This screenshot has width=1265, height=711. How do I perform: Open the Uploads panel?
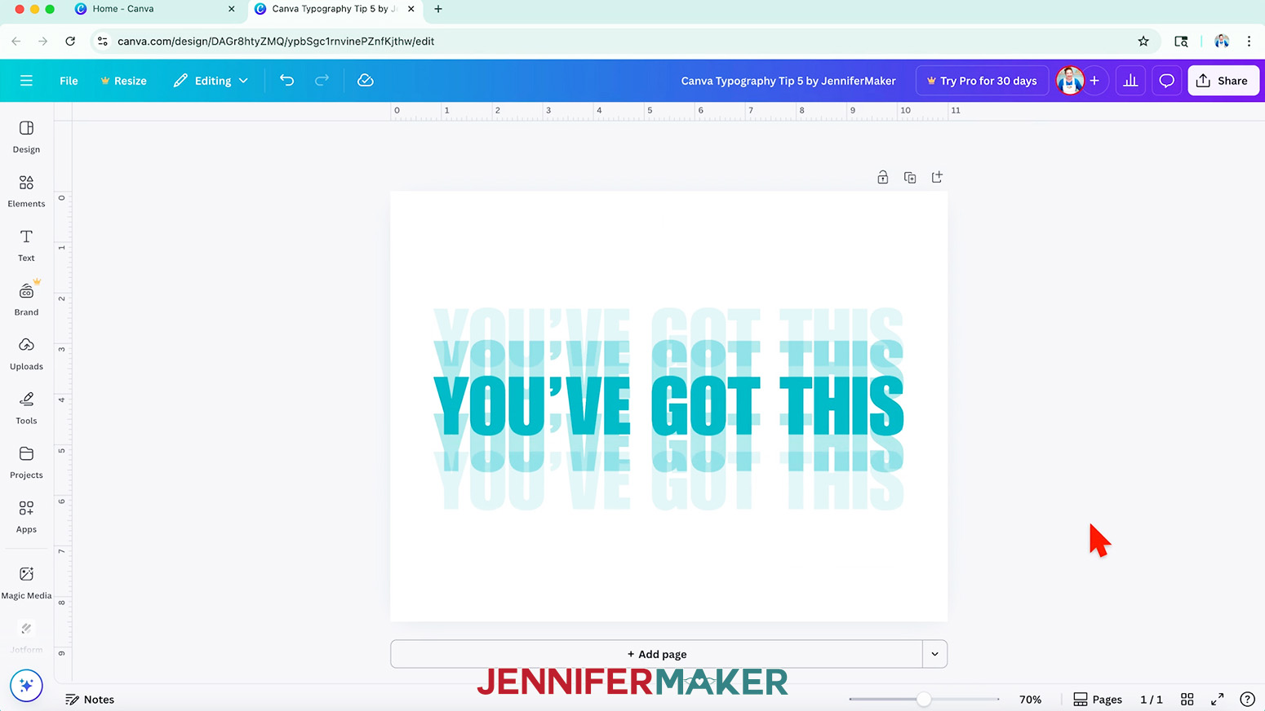(26, 354)
